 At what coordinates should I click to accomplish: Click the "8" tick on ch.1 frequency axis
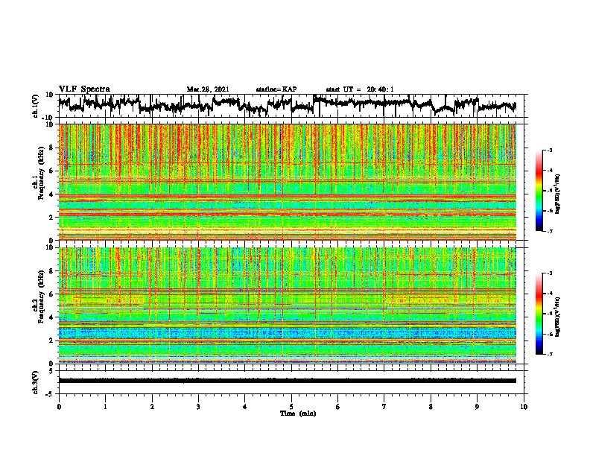pyautogui.click(x=52, y=148)
